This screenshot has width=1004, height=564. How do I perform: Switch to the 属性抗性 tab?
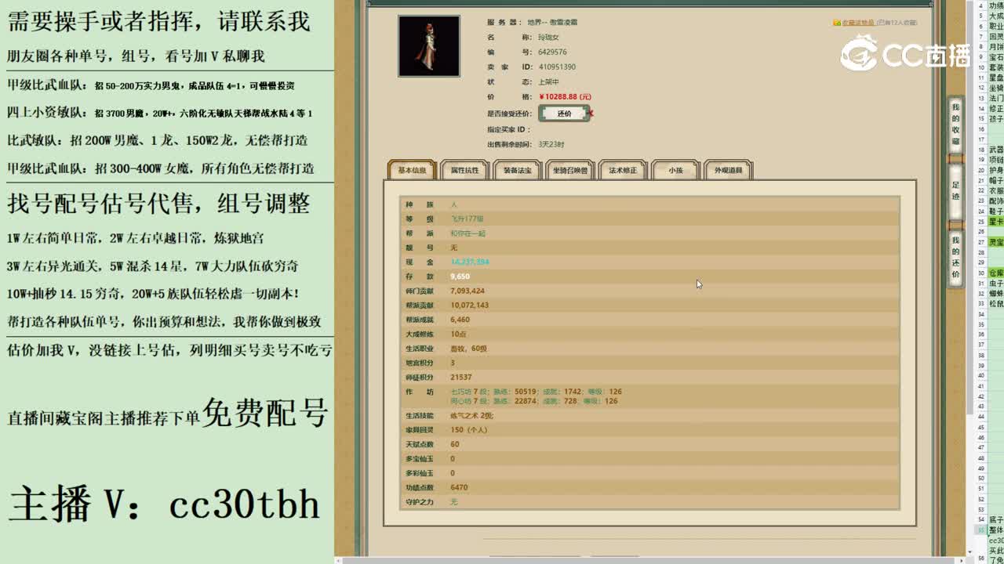pos(464,168)
